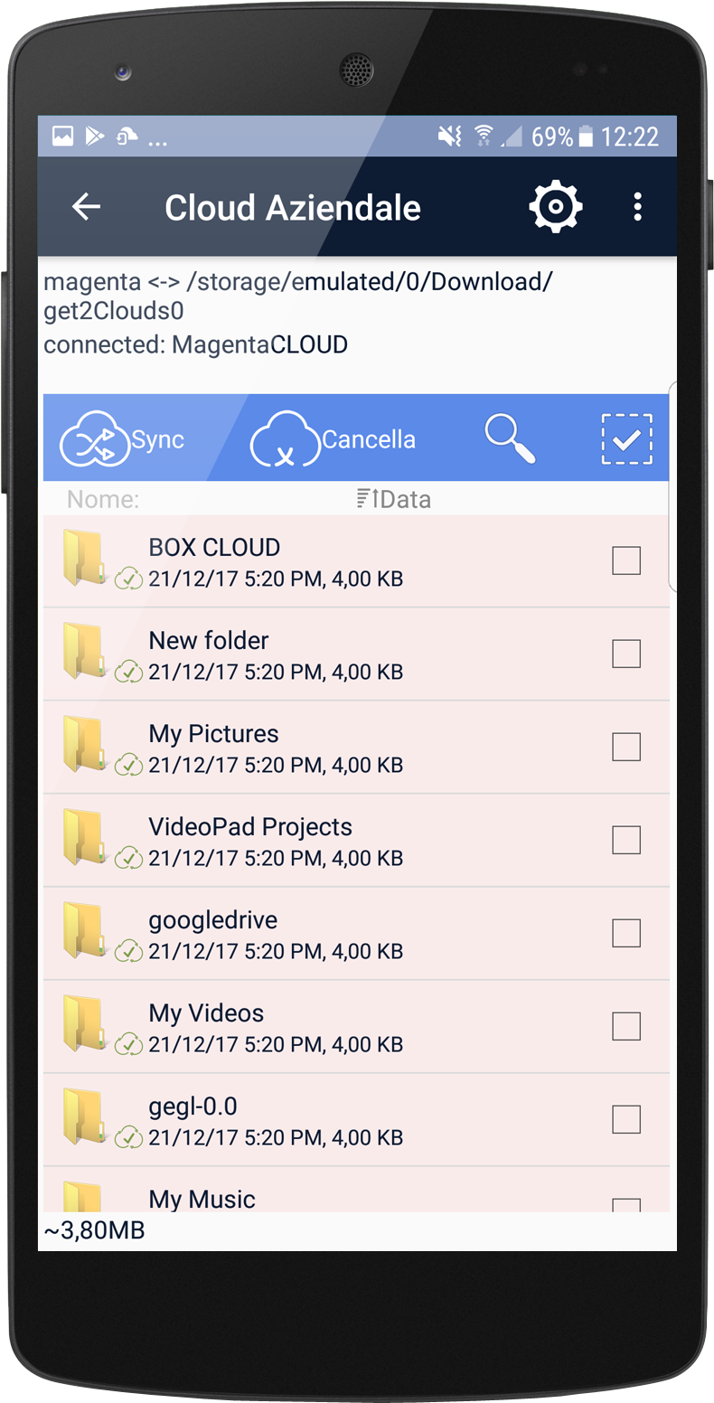This screenshot has width=714, height=1403.
Task: Sort list by Data column
Action: (394, 499)
